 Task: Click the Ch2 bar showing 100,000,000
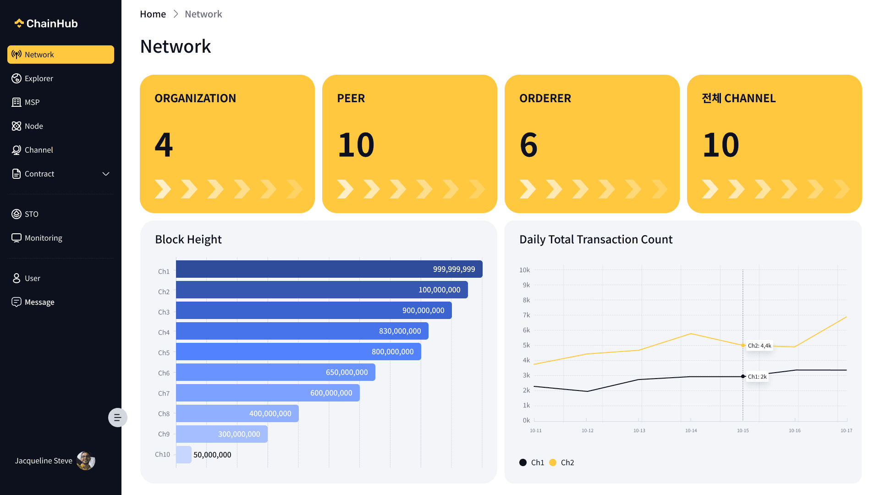(322, 290)
